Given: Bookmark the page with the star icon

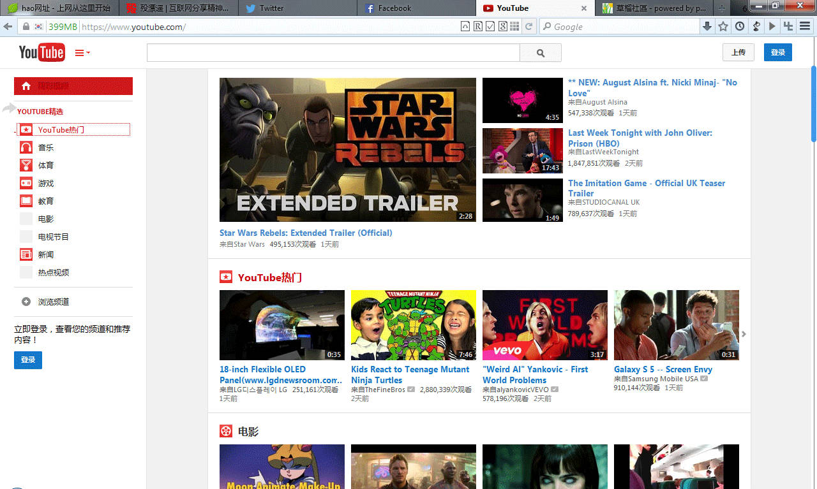Looking at the screenshot, I should 723,26.
